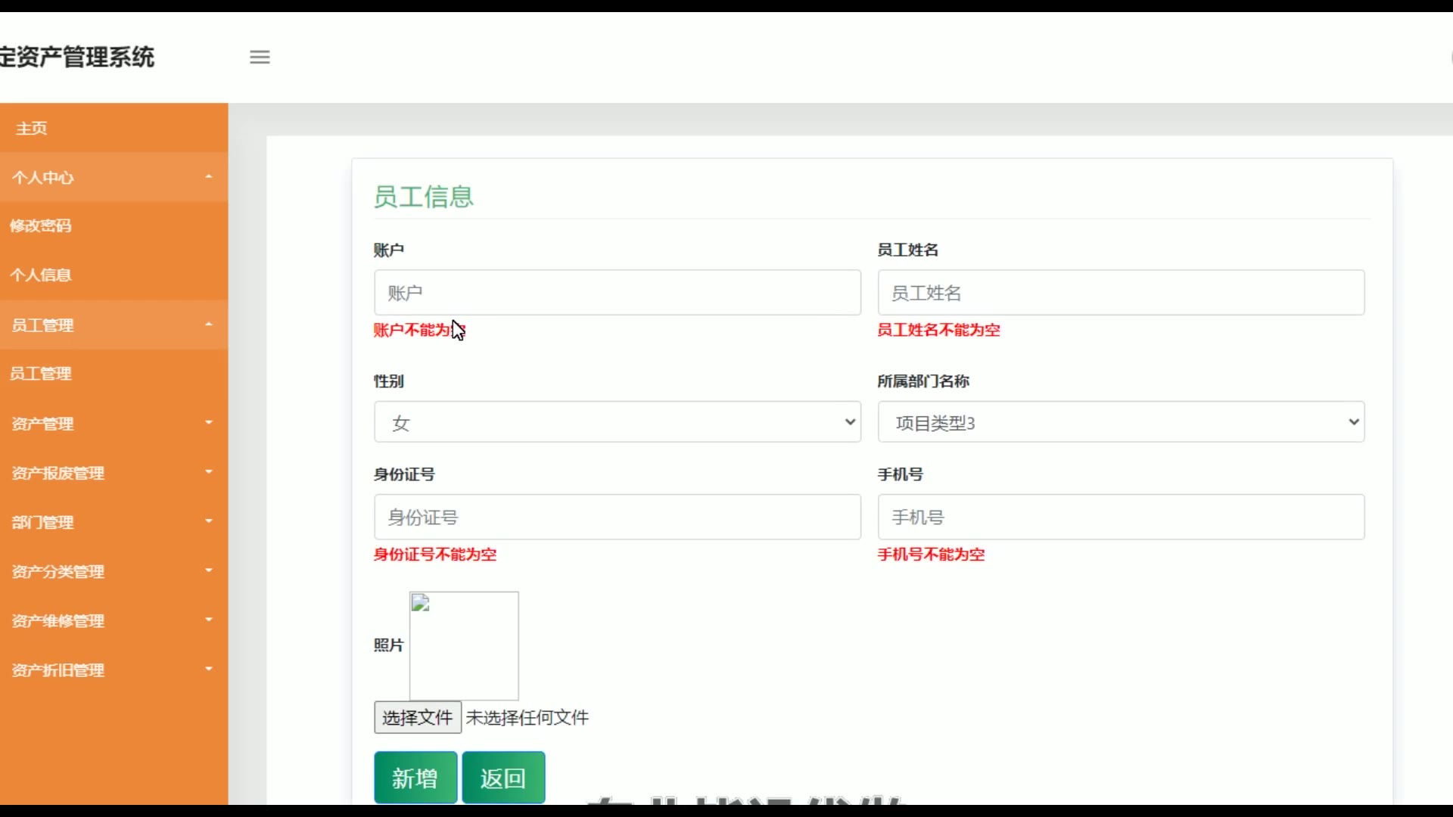The height and width of the screenshot is (817, 1453).
Task: Expand the 资产维修管理 sidebar section
Action: coord(114,621)
